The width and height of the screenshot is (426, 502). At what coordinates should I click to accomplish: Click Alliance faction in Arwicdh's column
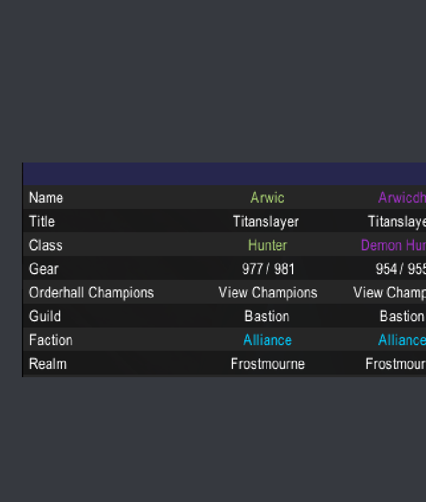[402, 340]
